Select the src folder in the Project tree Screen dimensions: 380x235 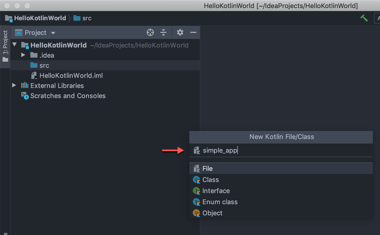pos(44,65)
